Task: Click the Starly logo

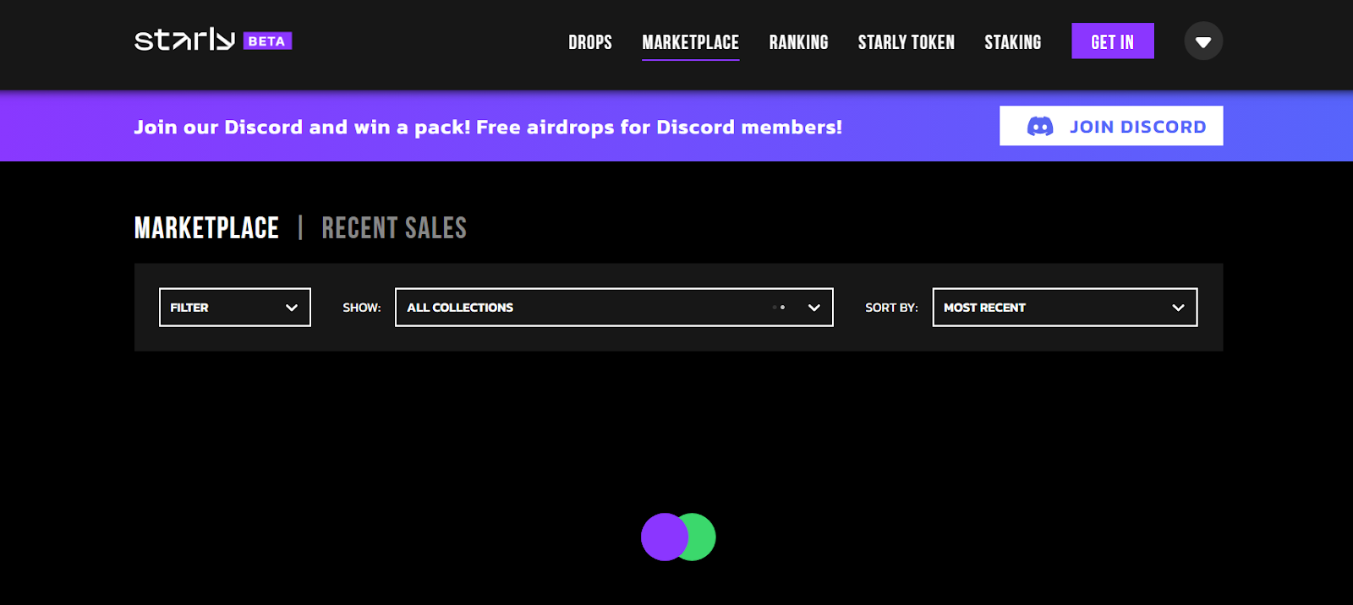Action: [x=184, y=40]
